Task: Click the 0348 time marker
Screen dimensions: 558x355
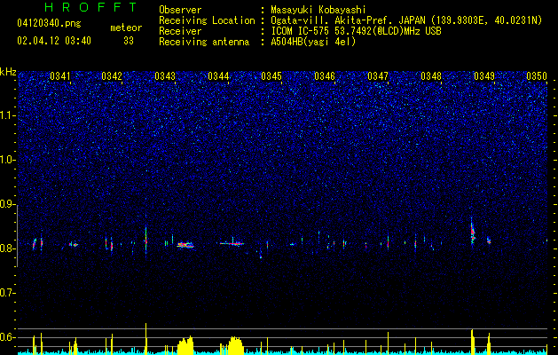Action: pyautogui.click(x=431, y=75)
